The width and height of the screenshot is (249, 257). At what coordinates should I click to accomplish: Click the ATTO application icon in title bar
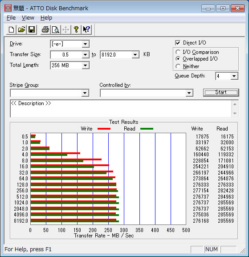8,8
